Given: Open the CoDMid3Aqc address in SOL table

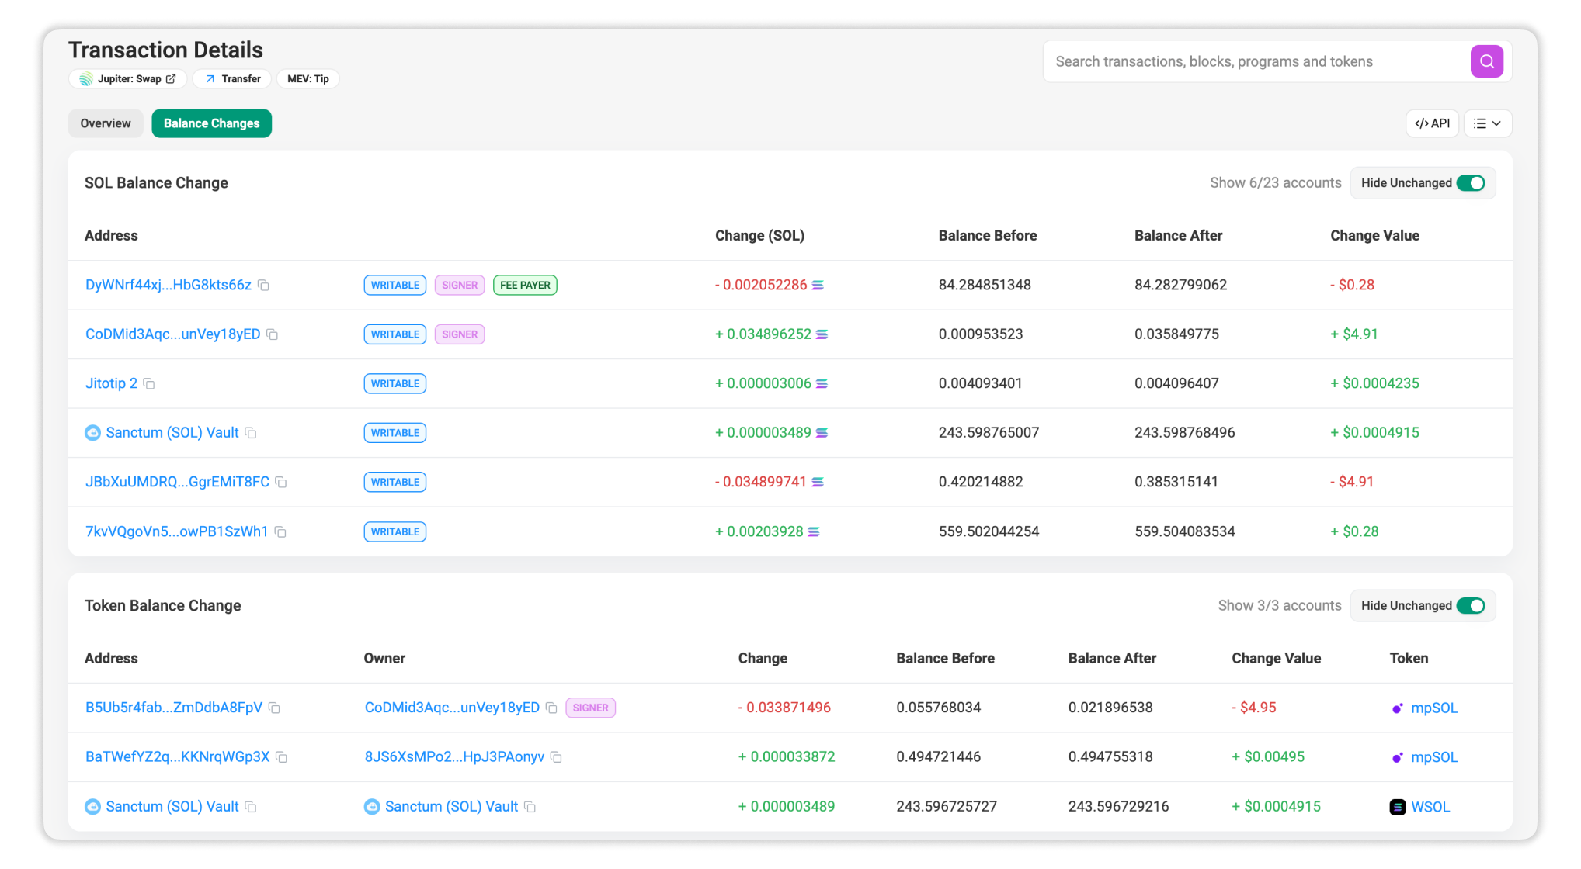Looking at the screenshot, I should click(x=172, y=334).
